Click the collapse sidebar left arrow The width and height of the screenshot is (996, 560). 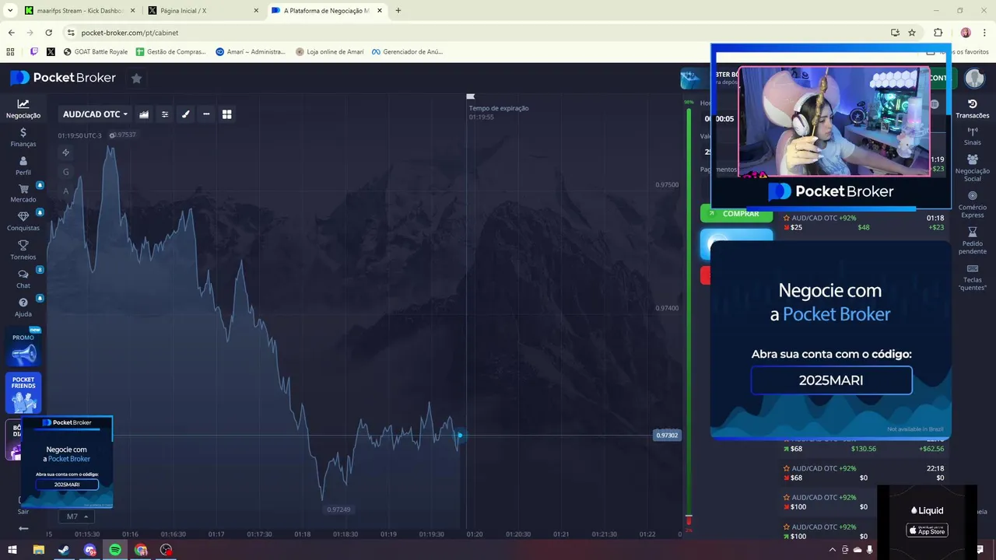23,528
